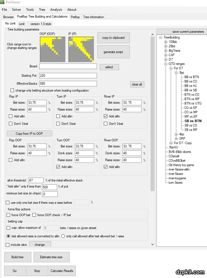The height and width of the screenshot is (278, 207).
Task: Switch to the Preflop tab
Action: 75,17
